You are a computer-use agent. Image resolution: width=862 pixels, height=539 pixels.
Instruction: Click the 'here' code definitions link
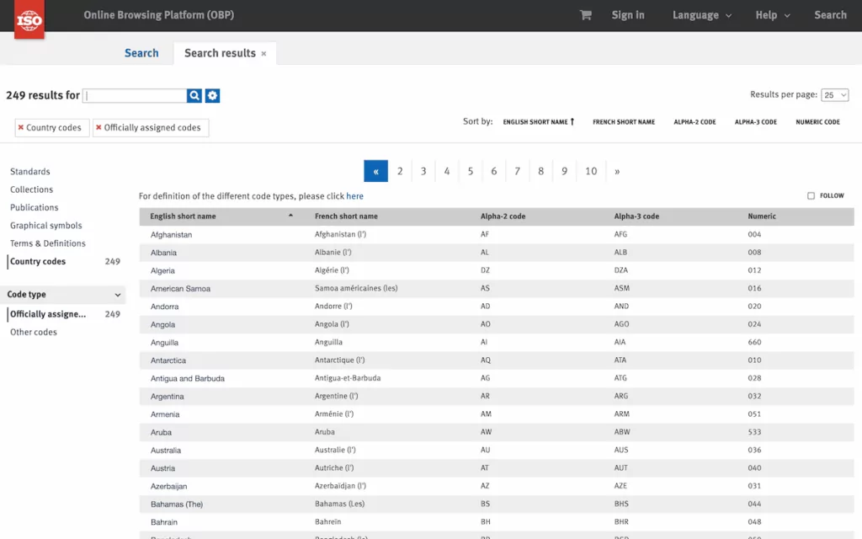point(354,195)
